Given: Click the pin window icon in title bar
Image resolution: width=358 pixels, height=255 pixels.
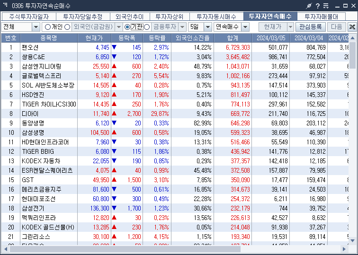Looking at the screenshot, I should pyautogui.click(x=309, y=6).
